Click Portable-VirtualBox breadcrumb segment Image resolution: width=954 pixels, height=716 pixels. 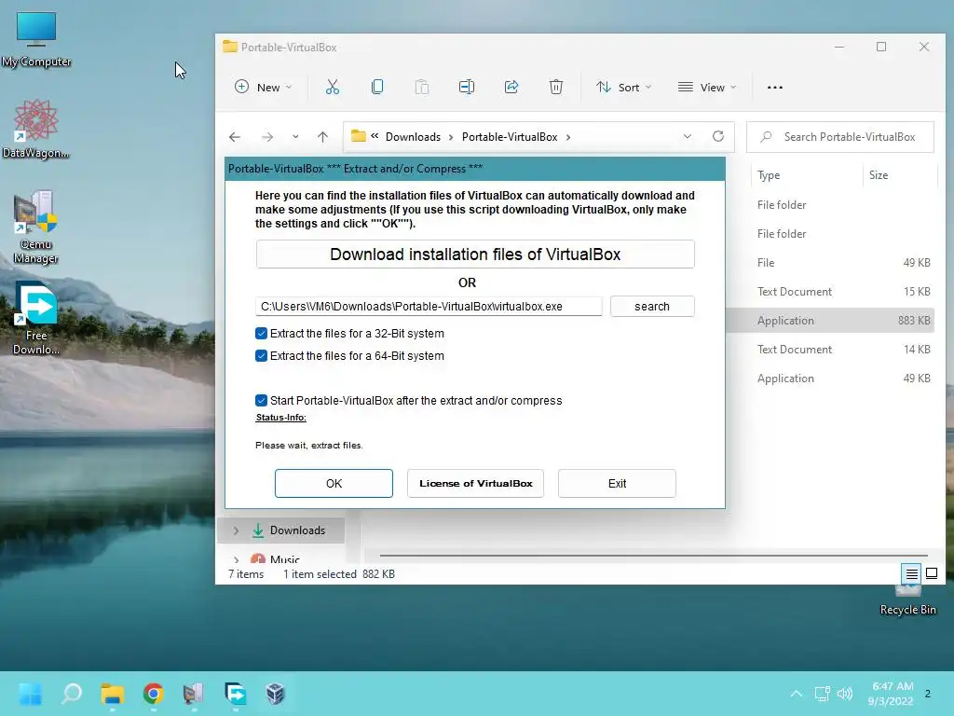(x=510, y=137)
